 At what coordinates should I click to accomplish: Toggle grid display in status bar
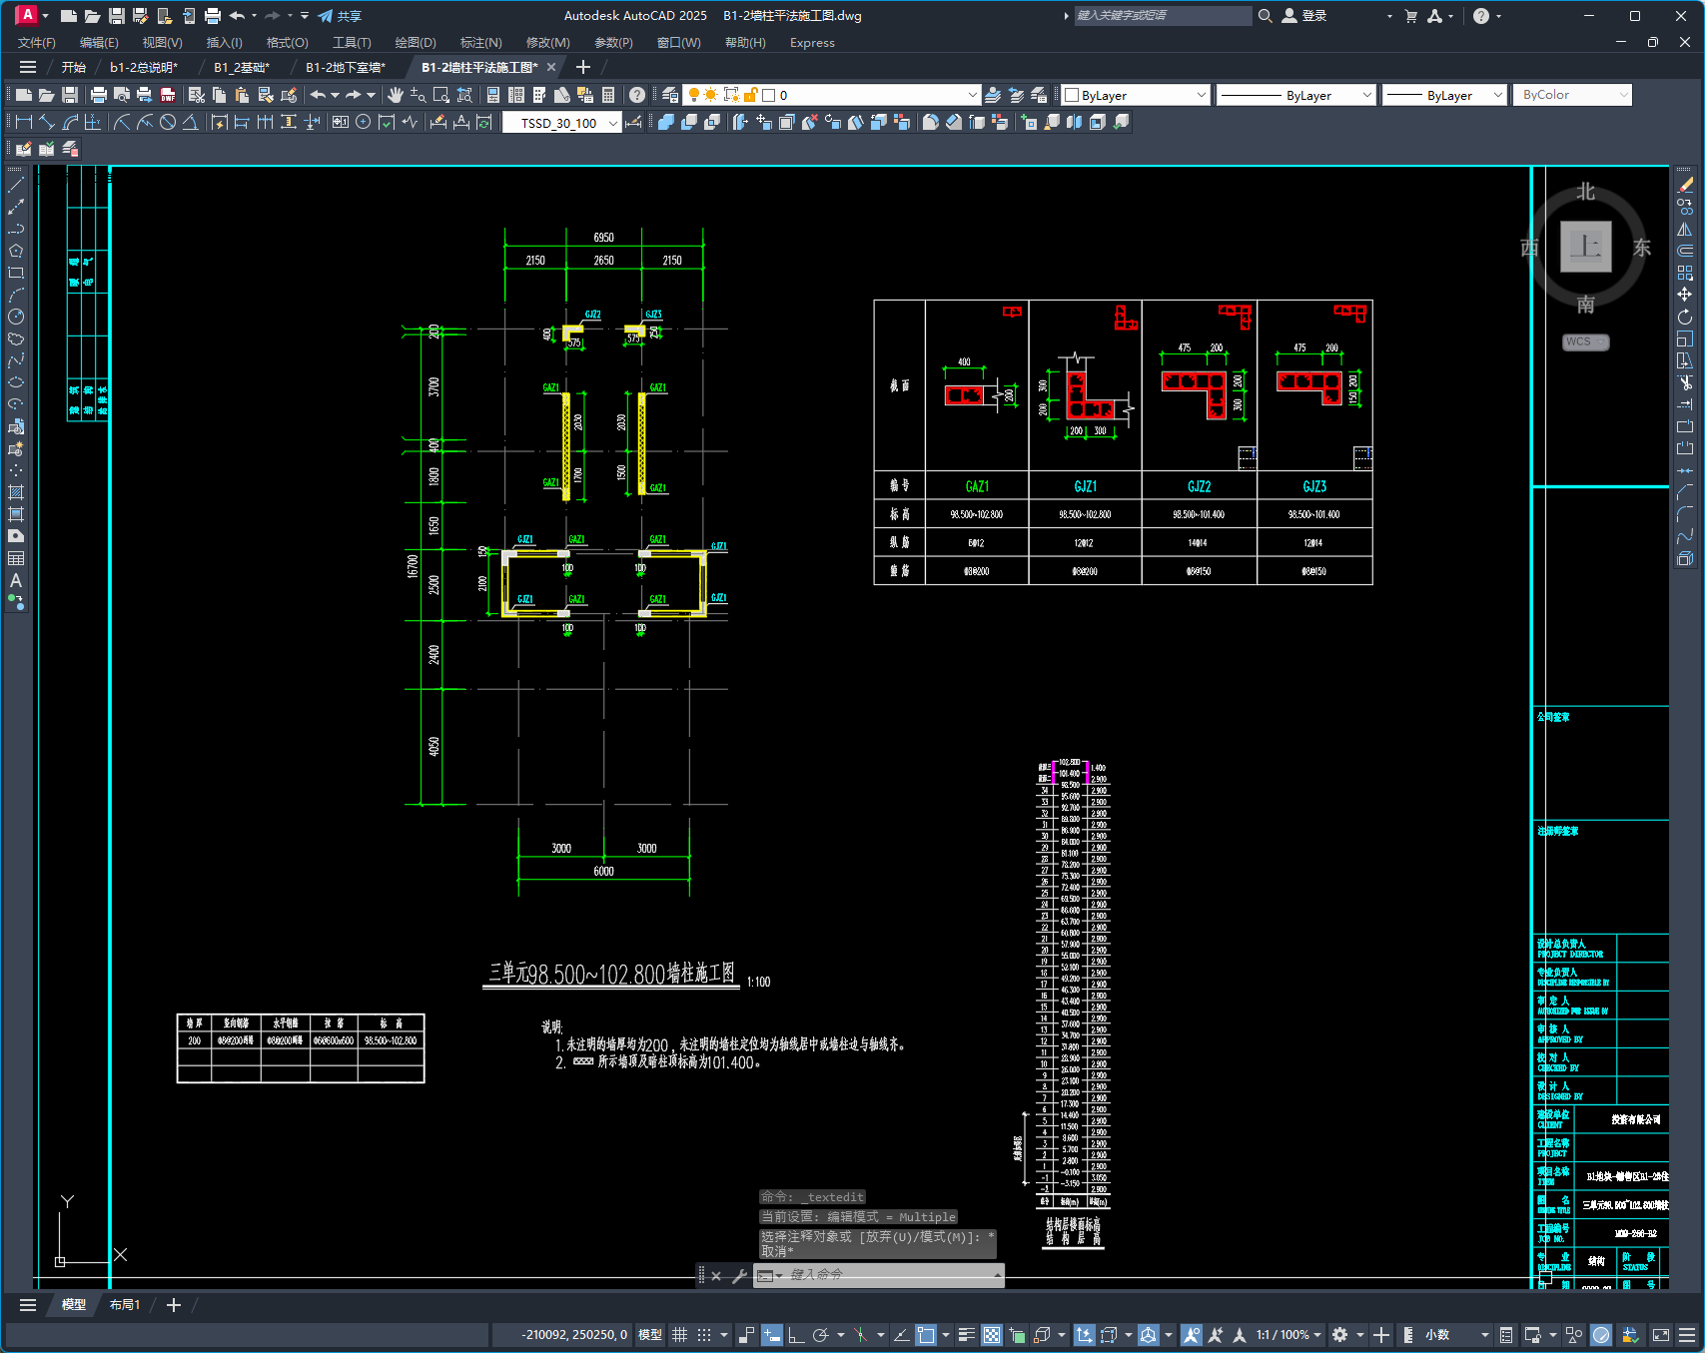pyautogui.click(x=679, y=1334)
